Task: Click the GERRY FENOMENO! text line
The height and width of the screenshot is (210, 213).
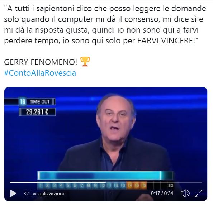Action: pyautogui.click(x=41, y=62)
